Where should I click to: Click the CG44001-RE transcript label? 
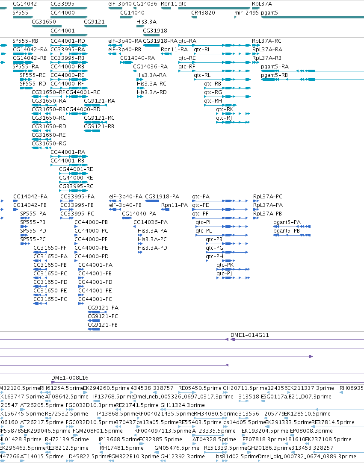pyautogui.click(x=76, y=169)
